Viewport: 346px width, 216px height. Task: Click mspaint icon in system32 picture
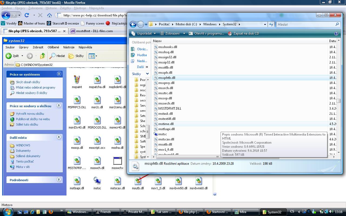pos(77,80)
